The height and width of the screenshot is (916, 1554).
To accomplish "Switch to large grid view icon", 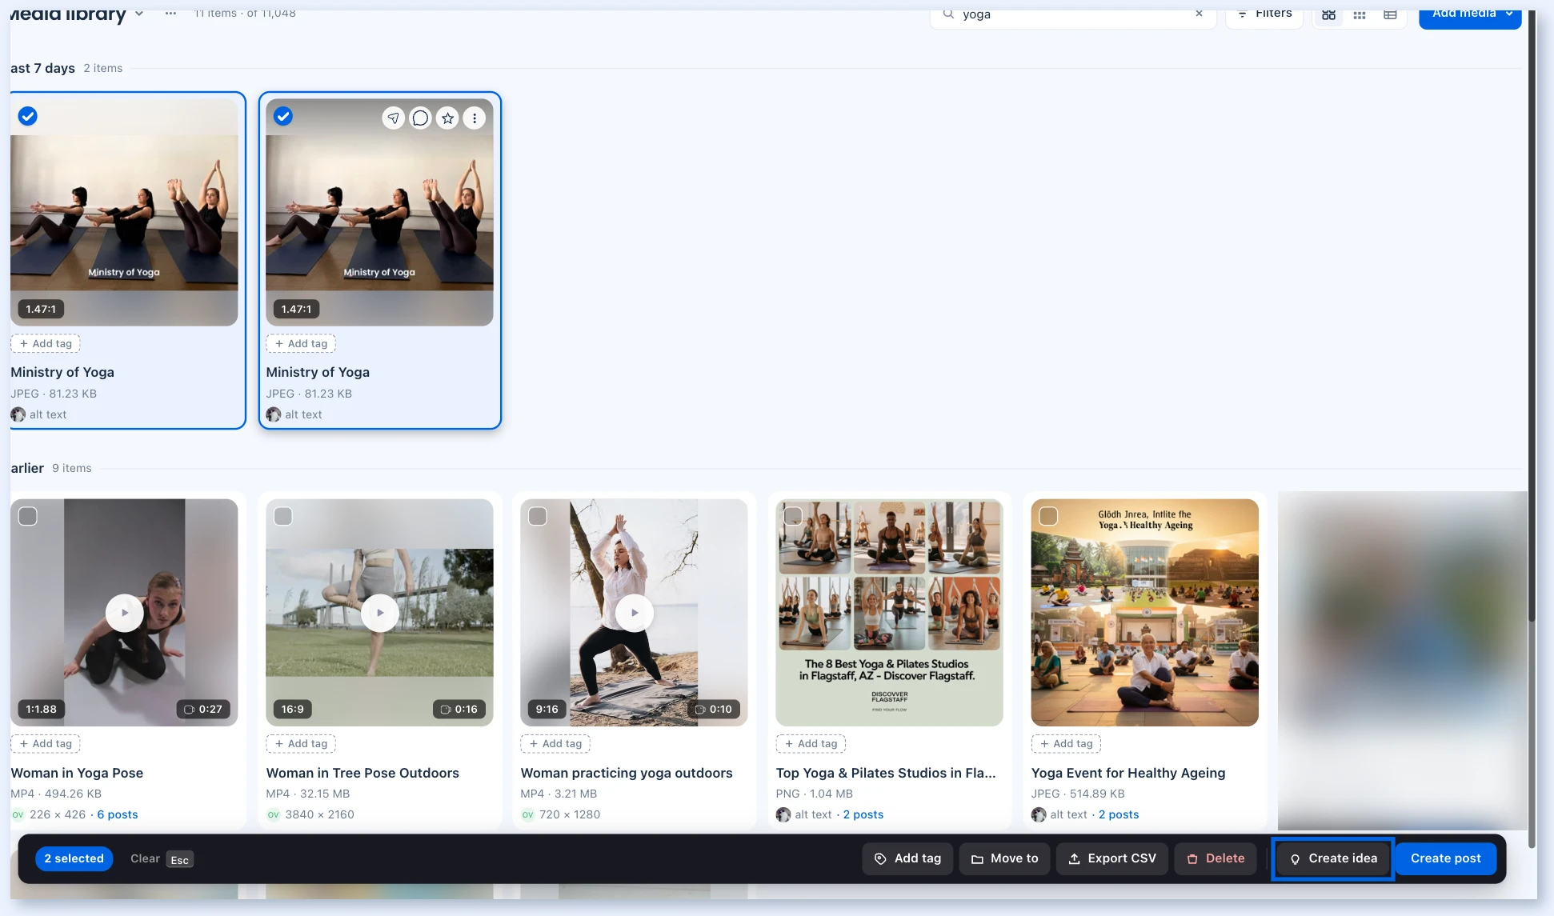I will [x=1328, y=14].
